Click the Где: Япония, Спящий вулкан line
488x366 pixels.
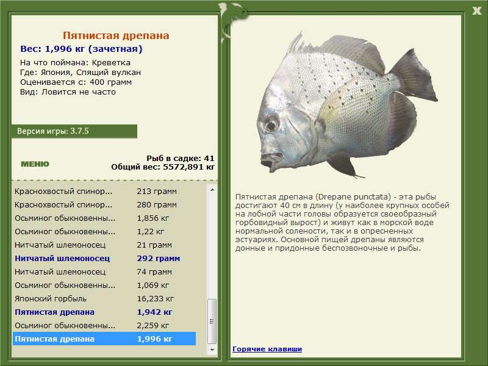(81, 73)
